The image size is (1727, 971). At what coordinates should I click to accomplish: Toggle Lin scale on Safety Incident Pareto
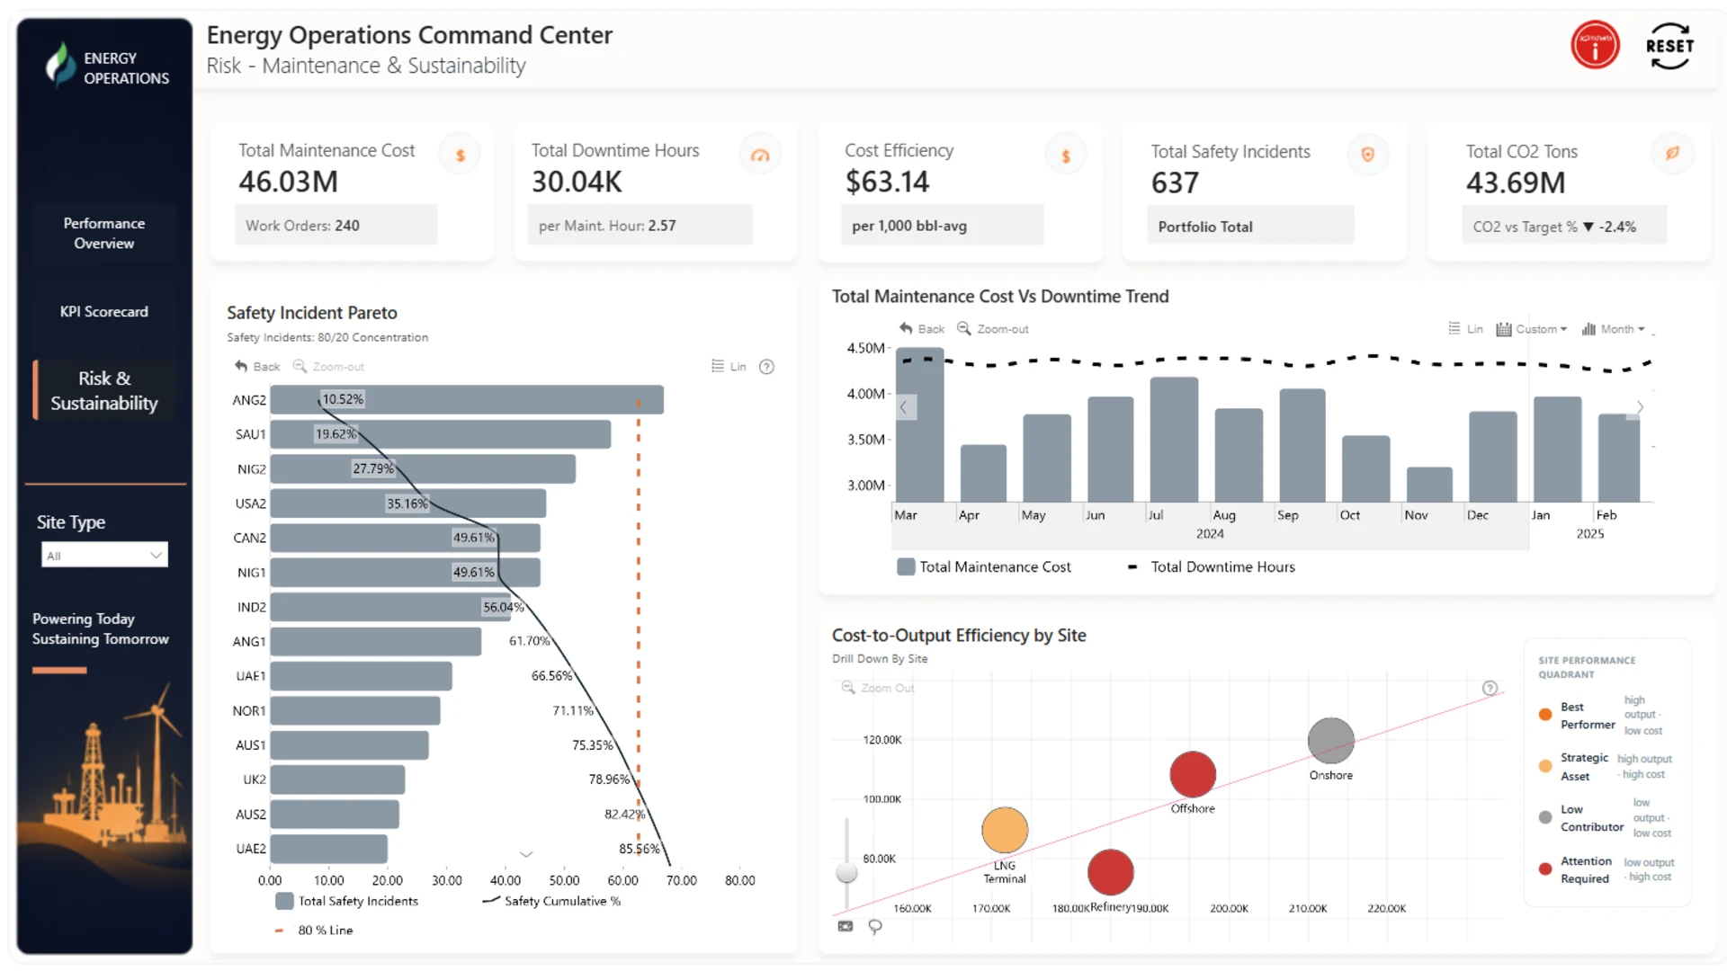point(729,367)
